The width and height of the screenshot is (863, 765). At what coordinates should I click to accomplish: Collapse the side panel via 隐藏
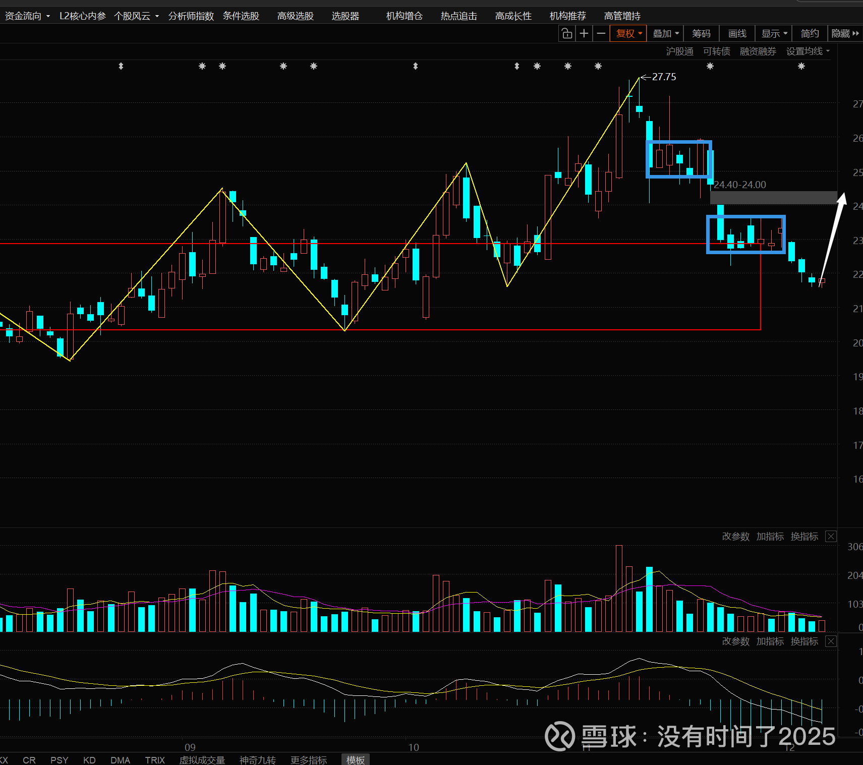click(x=845, y=34)
